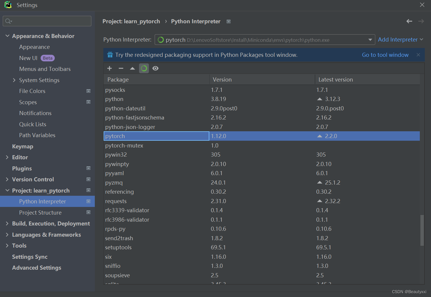Image resolution: width=431 pixels, height=297 pixels.
Task: Click the upgrade arrow for requests 2.32.2
Action: pyautogui.click(x=320, y=201)
